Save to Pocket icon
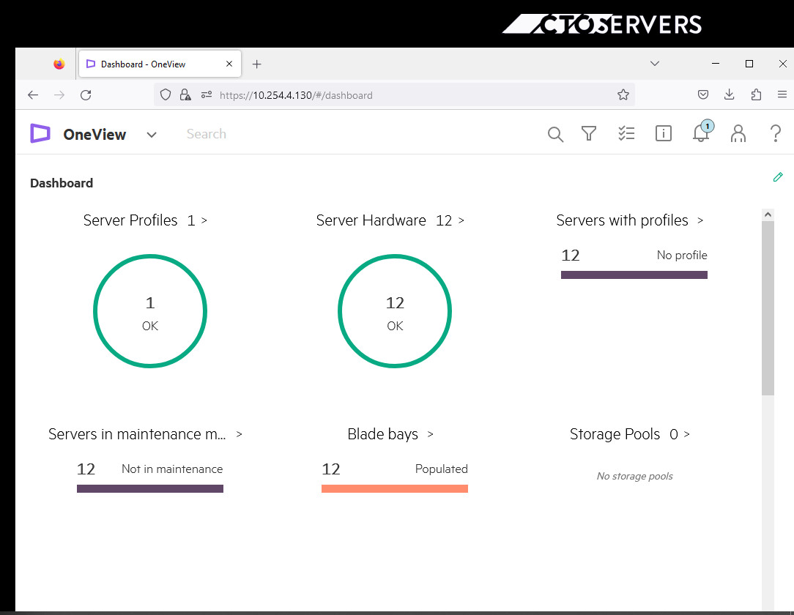Screen dimensions: 794x615 click(703, 94)
